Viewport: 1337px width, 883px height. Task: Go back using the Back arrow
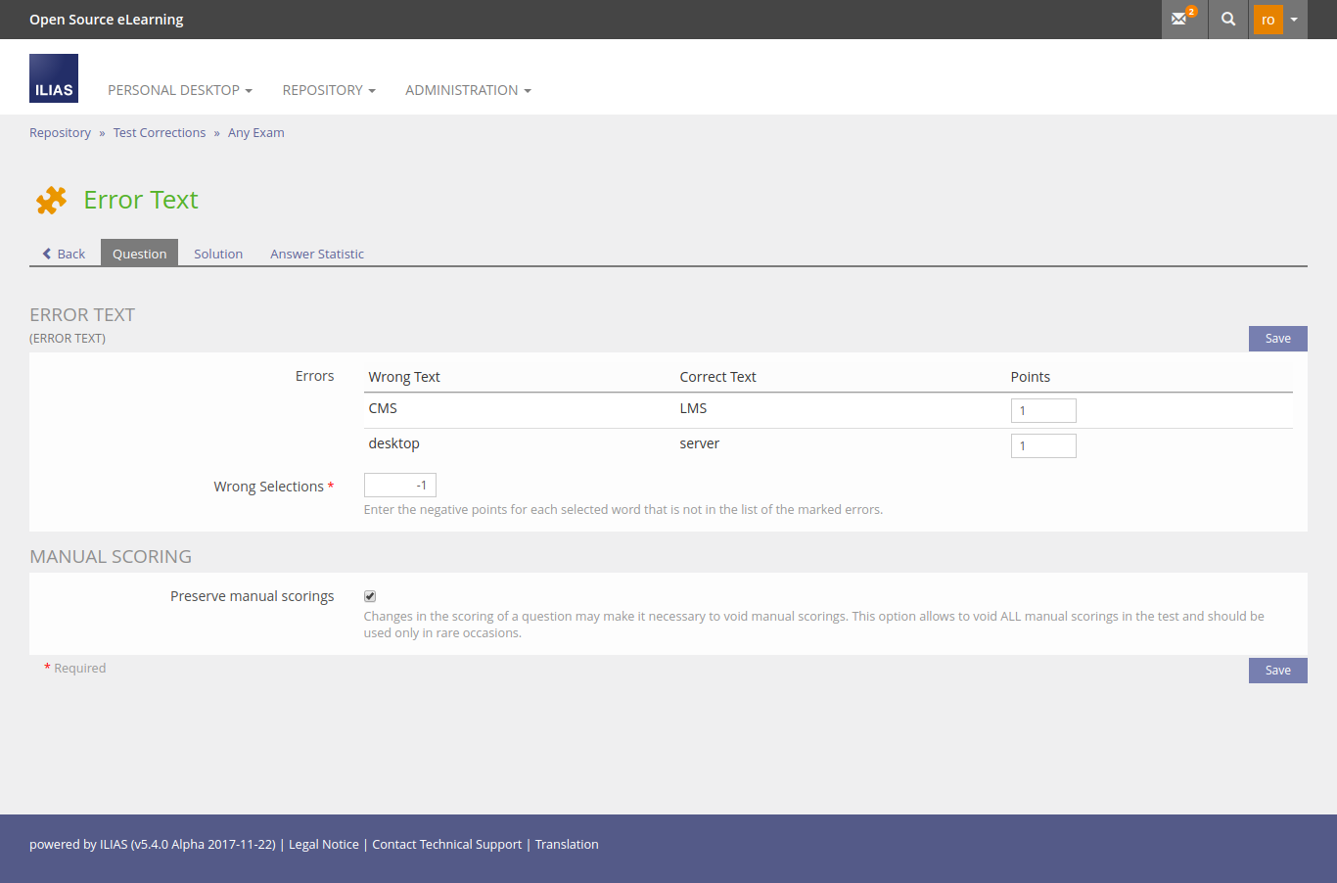(64, 254)
